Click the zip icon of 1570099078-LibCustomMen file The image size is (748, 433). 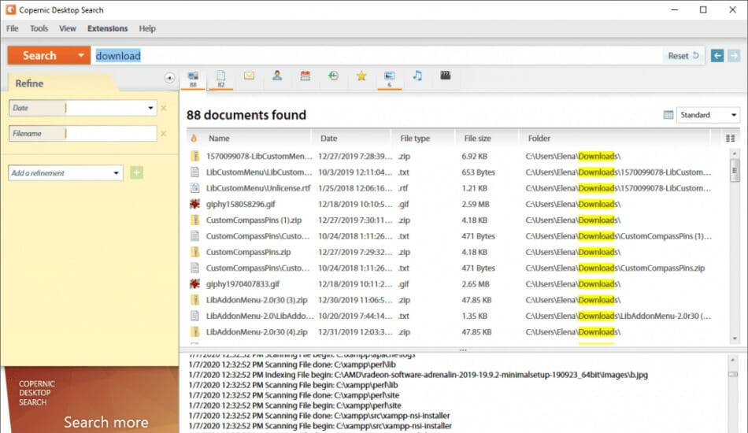click(x=194, y=156)
